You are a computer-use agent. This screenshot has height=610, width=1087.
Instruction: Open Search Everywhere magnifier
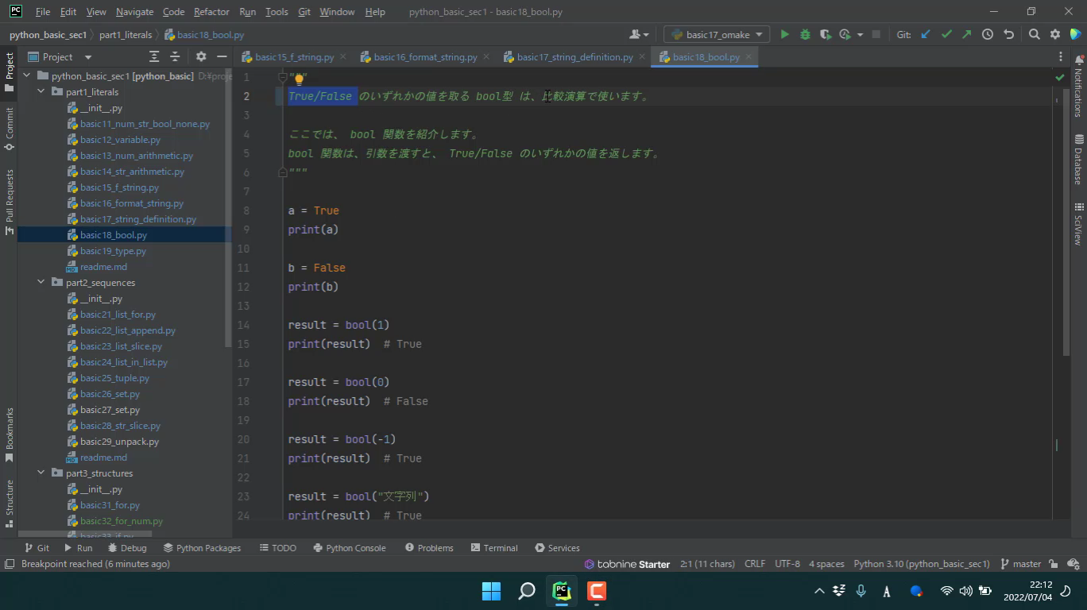pyautogui.click(x=1034, y=34)
